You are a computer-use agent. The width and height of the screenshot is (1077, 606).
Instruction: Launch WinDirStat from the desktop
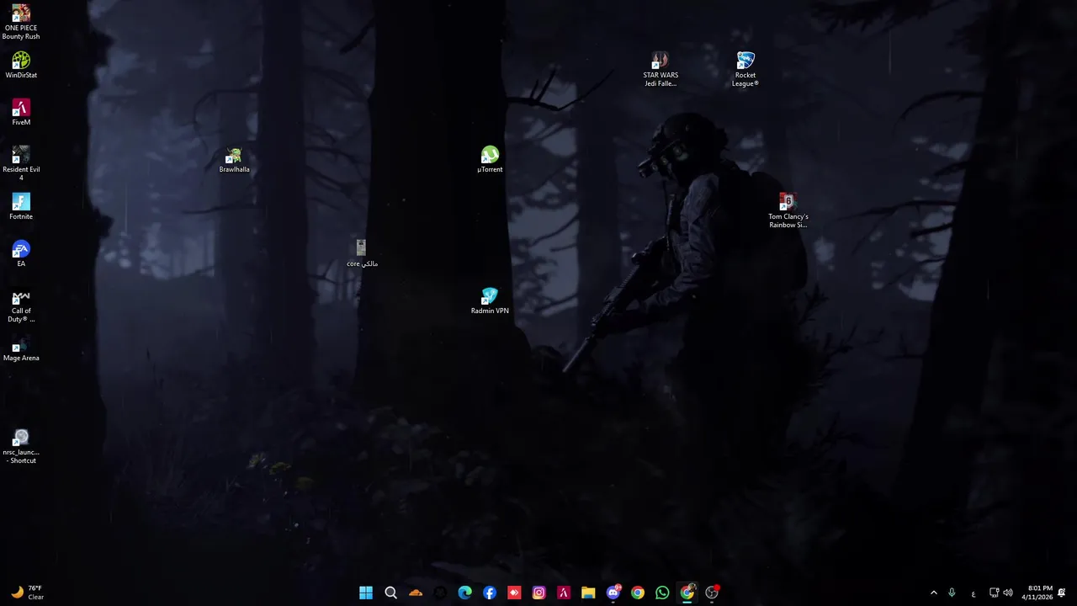[21, 65]
